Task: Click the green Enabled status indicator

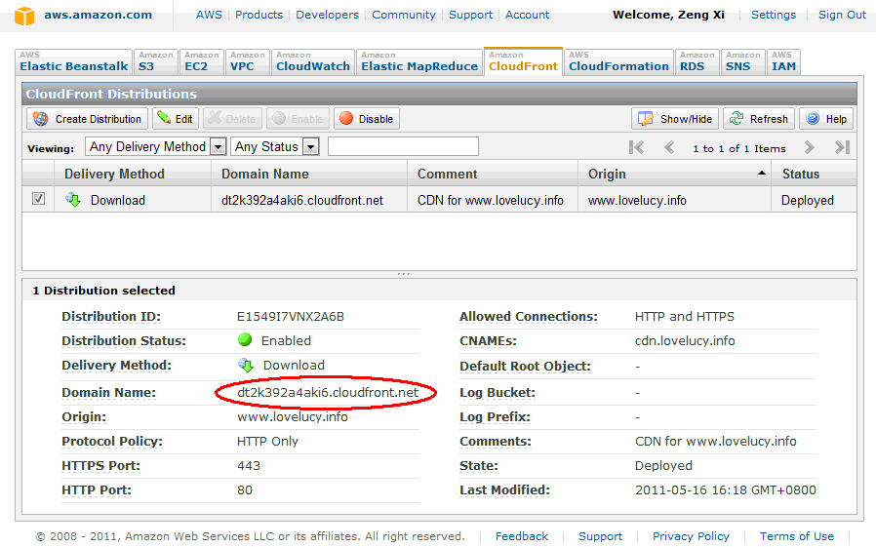Action: (x=245, y=339)
